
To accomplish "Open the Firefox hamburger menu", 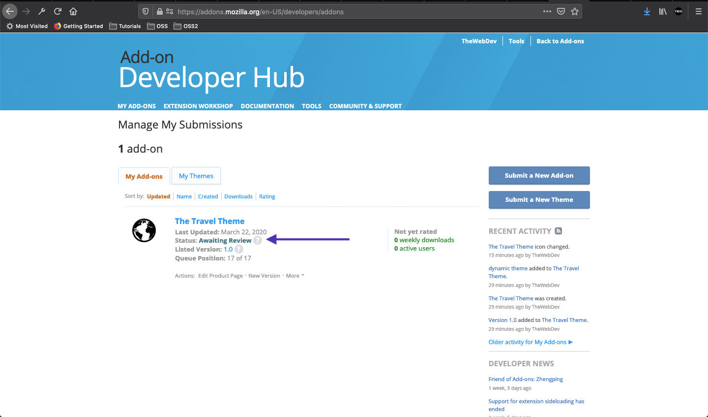I will (x=698, y=11).
